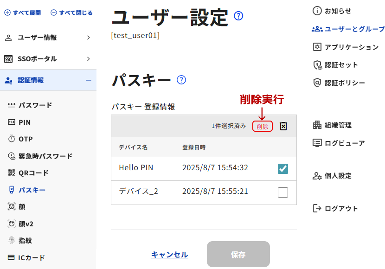Check the デバイス_2 passkey checkbox
The width and height of the screenshot is (385, 269).
click(283, 192)
